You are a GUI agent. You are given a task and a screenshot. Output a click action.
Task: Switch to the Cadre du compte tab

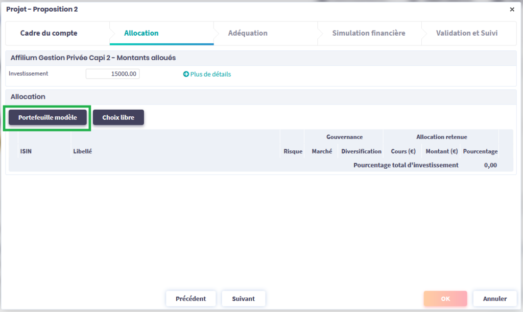point(49,33)
